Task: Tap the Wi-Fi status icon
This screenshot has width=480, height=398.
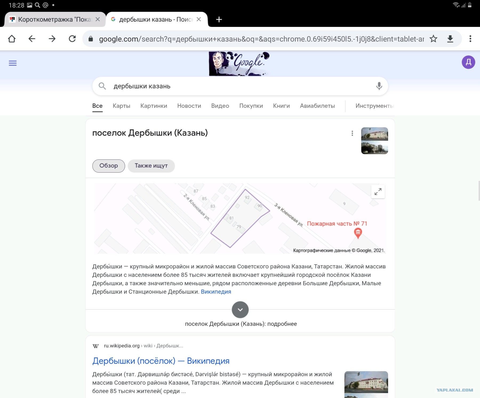Action: tap(456, 5)
